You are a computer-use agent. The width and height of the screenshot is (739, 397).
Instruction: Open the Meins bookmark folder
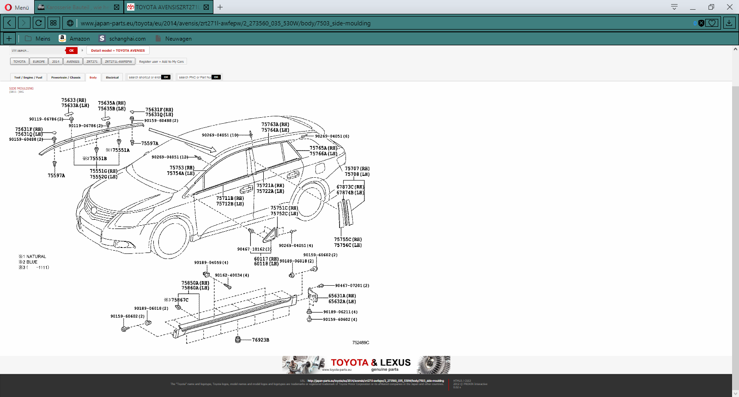tap(37, 39)
